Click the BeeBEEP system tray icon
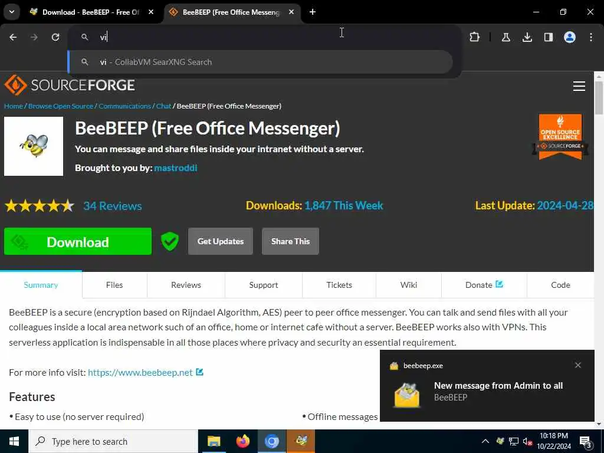This screenshot has height=453, width=604. pyautogui.click(x=500, y=441)
